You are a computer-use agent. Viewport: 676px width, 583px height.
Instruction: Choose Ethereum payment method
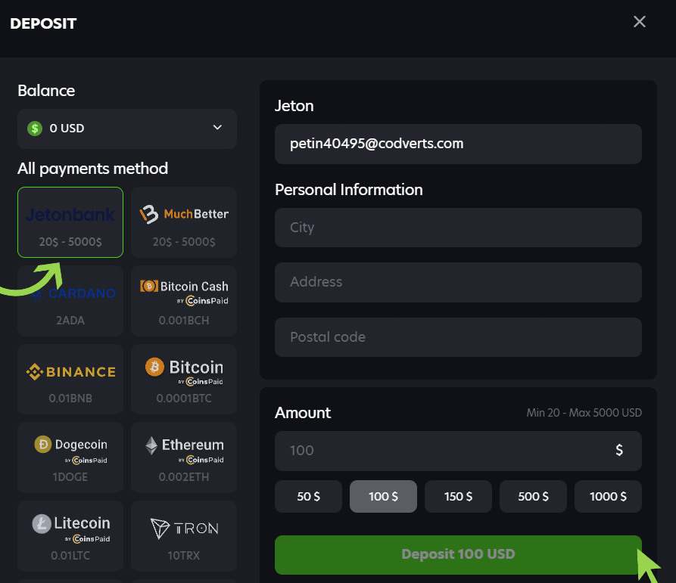pyautogui.click(x=184, y=458)
